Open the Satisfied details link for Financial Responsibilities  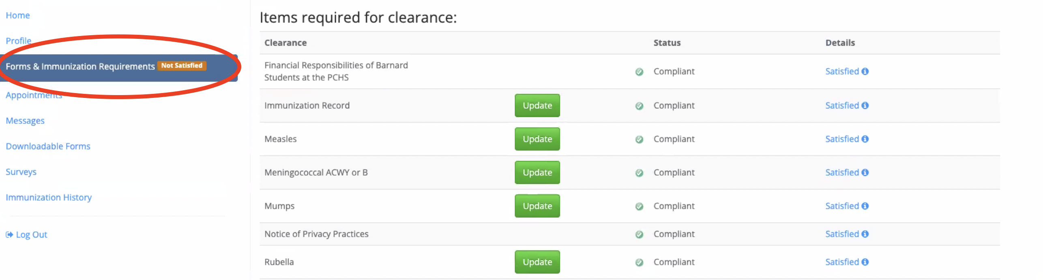842,72
